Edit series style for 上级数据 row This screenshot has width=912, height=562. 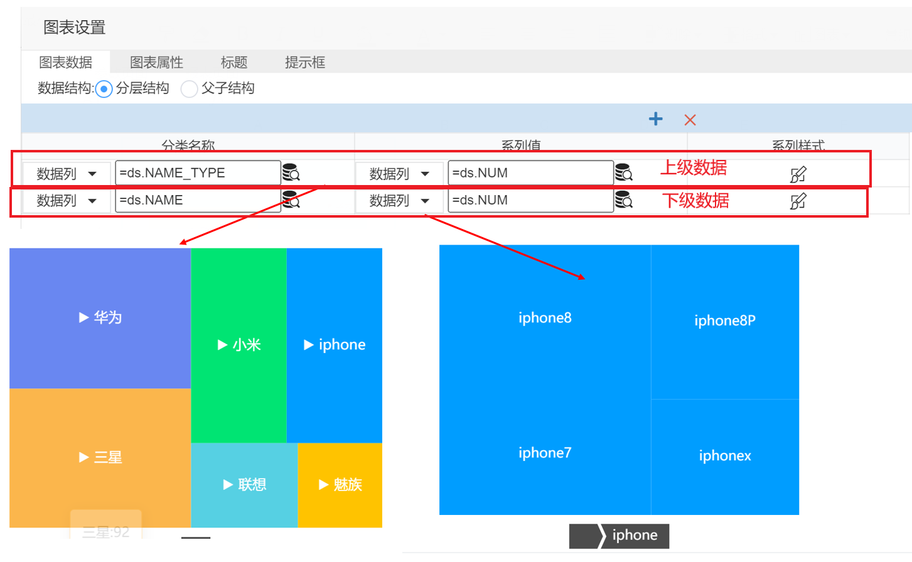coord(798,174)
